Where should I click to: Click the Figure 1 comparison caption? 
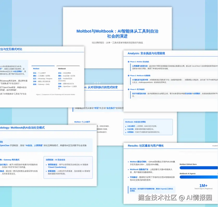56,95
